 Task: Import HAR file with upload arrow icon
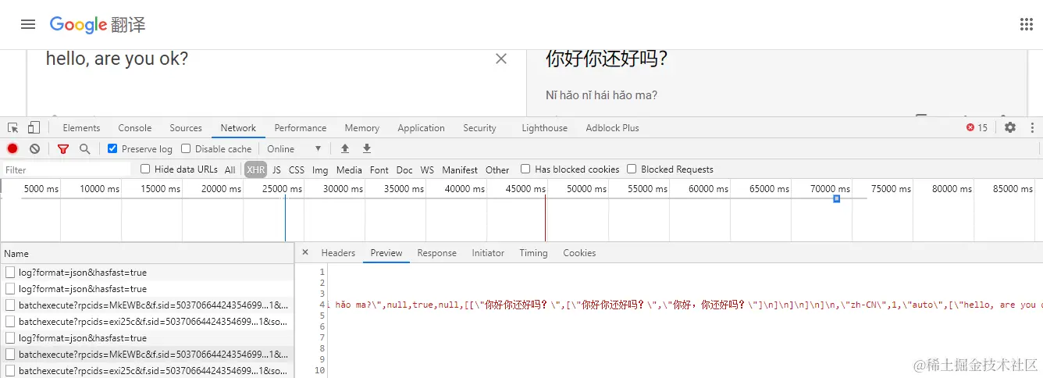345,148
